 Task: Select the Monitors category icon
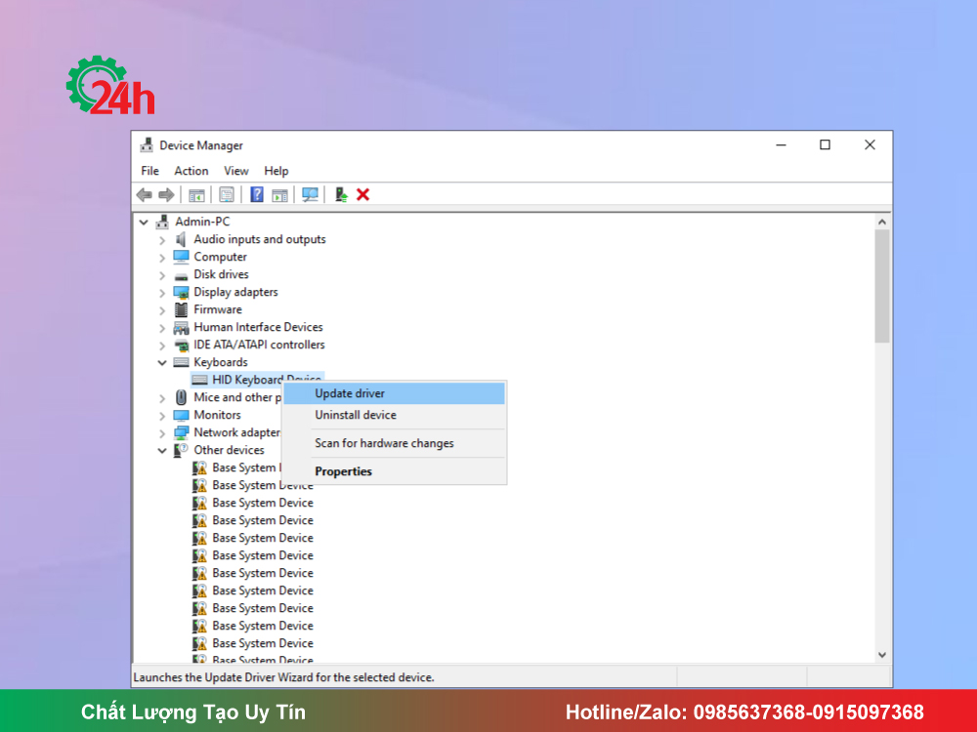coord(181,415)
